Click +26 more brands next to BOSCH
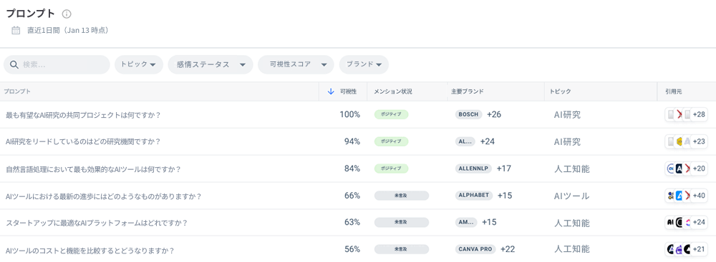The height and width of the screenshot is (262, 716). pyautogui.click(x=494, y=114)
